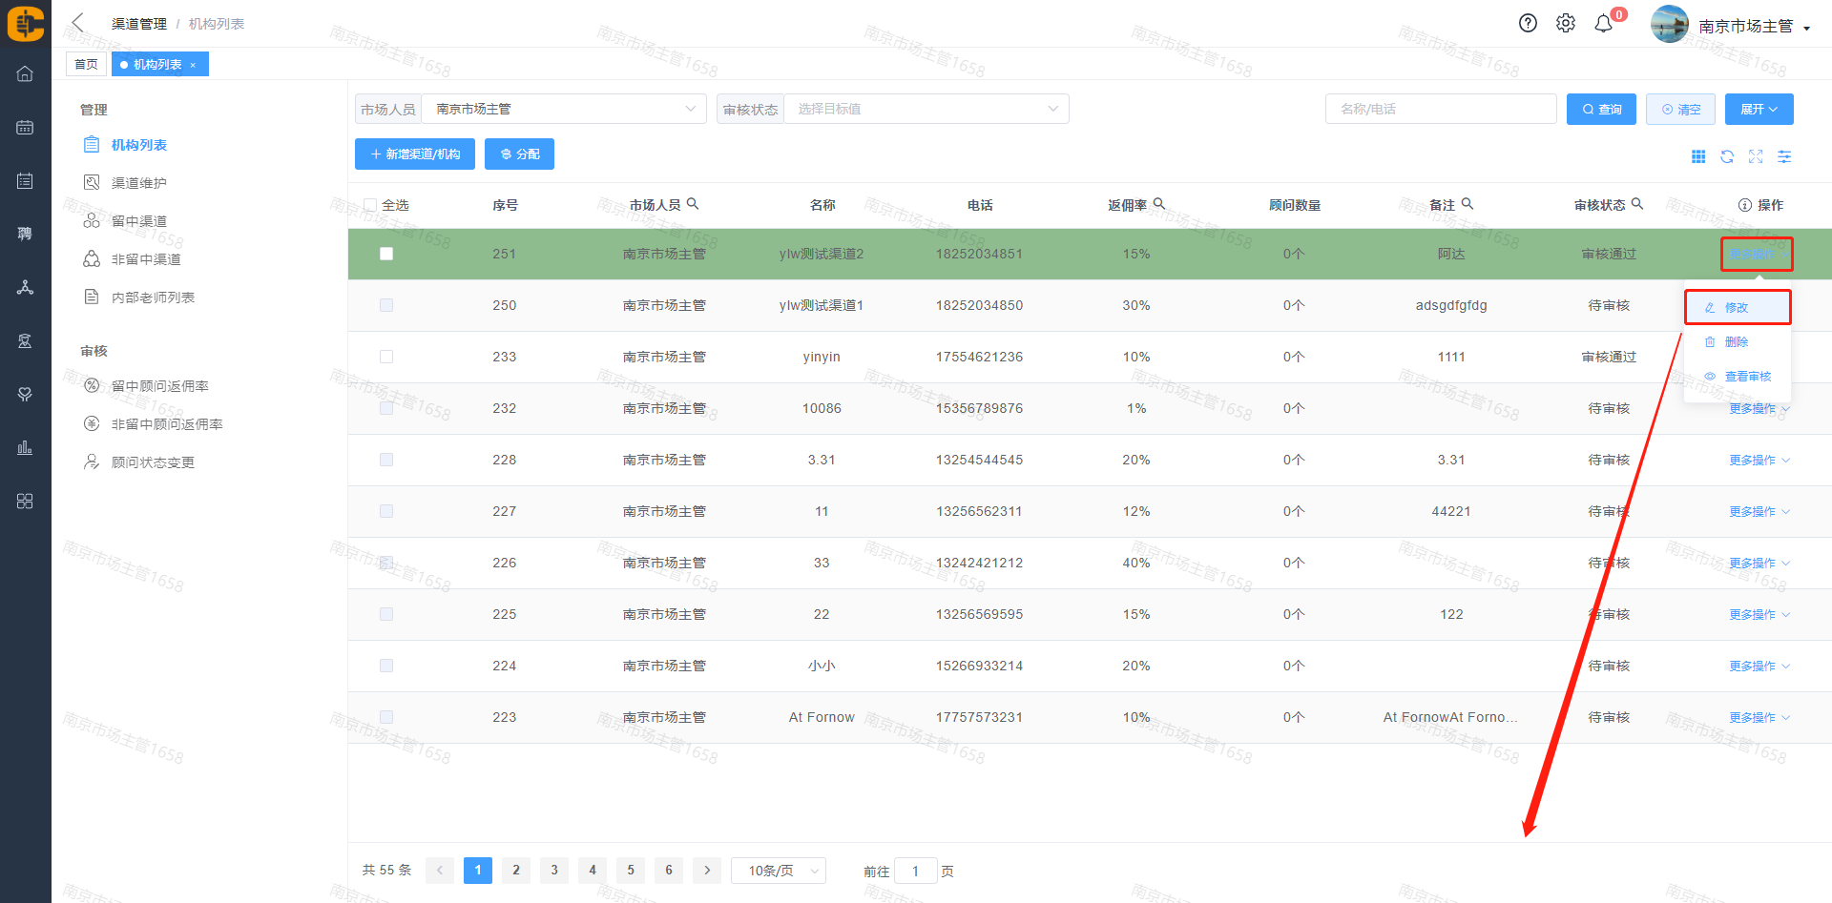Open the notification bell icon
This screenshot has height=903, width=1832.
1604,24
